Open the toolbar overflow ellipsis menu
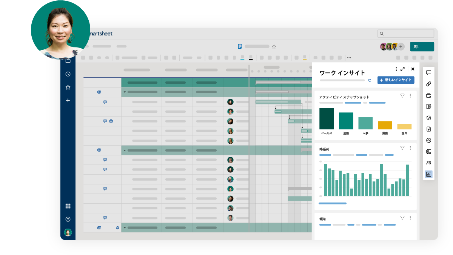This screenshot has height=255, width=453. pos(349,58)
